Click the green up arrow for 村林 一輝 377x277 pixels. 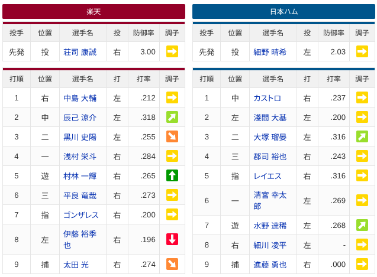click(172, 175)
